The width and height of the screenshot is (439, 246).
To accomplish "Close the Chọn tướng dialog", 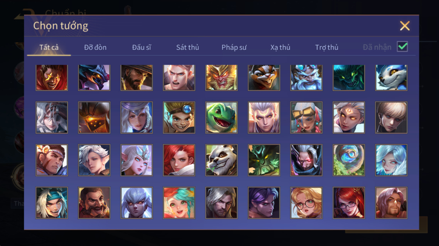I will coord(405,26).
